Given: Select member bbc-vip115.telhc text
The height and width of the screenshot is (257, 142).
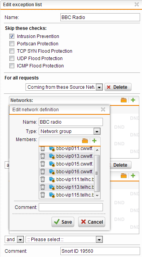Looking at the screenshot, I should pyautogui.click(x=75, y=195).
